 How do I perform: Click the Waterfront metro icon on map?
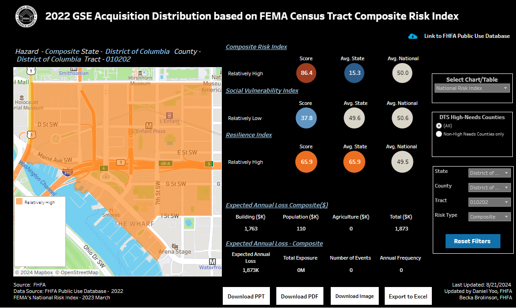tap(212, 262)
